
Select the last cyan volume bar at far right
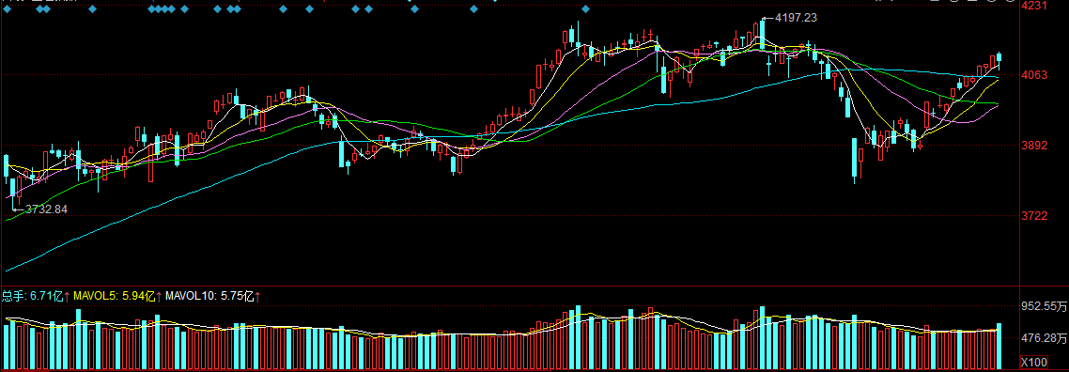(x=999, y=347)
